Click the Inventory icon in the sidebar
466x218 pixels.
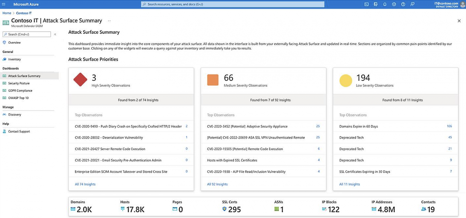click(x=4, y=59)
